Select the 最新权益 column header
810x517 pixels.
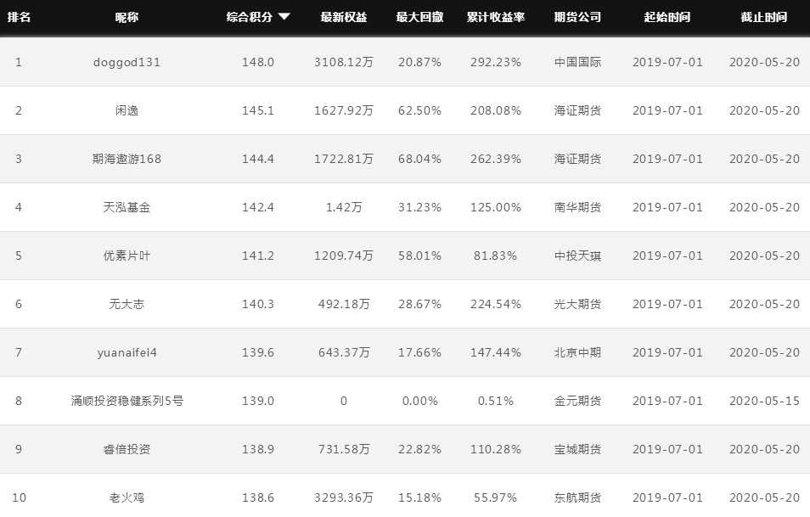click(344, 17)
